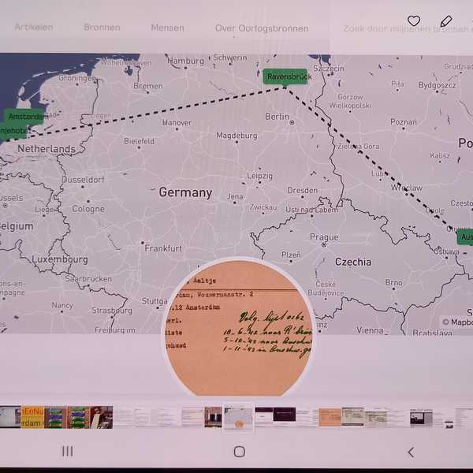Select the yellow 'EnNu' text thumbnail
This screenshot has width=473, height=473.
pos(32,417)
